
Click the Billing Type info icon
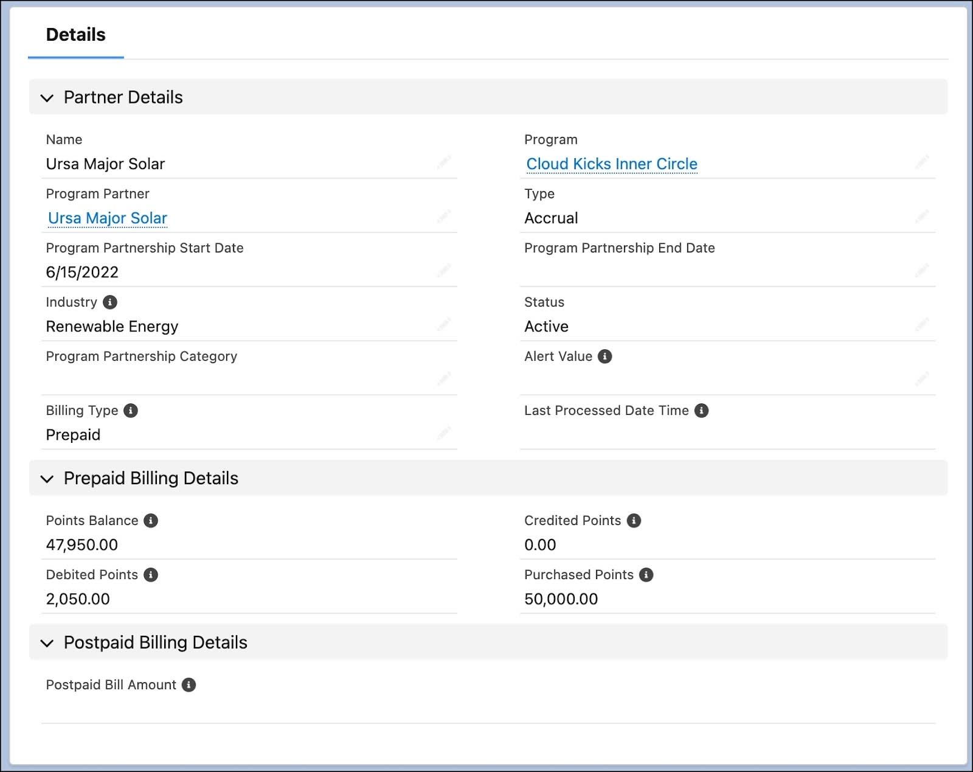[x=130, y=410]
